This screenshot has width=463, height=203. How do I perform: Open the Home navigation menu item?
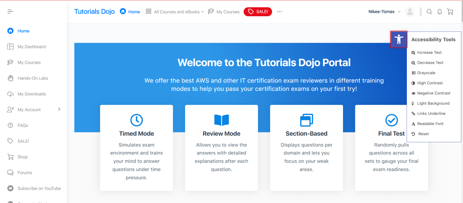click(x=130, y=11)
